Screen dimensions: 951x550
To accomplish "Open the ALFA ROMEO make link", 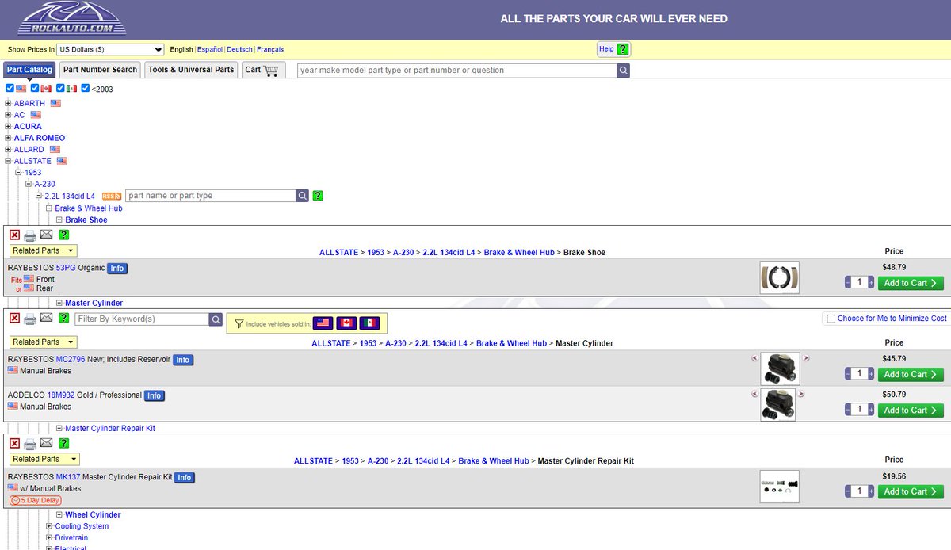I will 40,138.
